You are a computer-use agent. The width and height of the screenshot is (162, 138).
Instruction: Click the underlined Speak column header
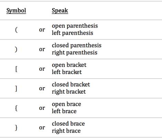pyautogui.click(x=60, y=11)
